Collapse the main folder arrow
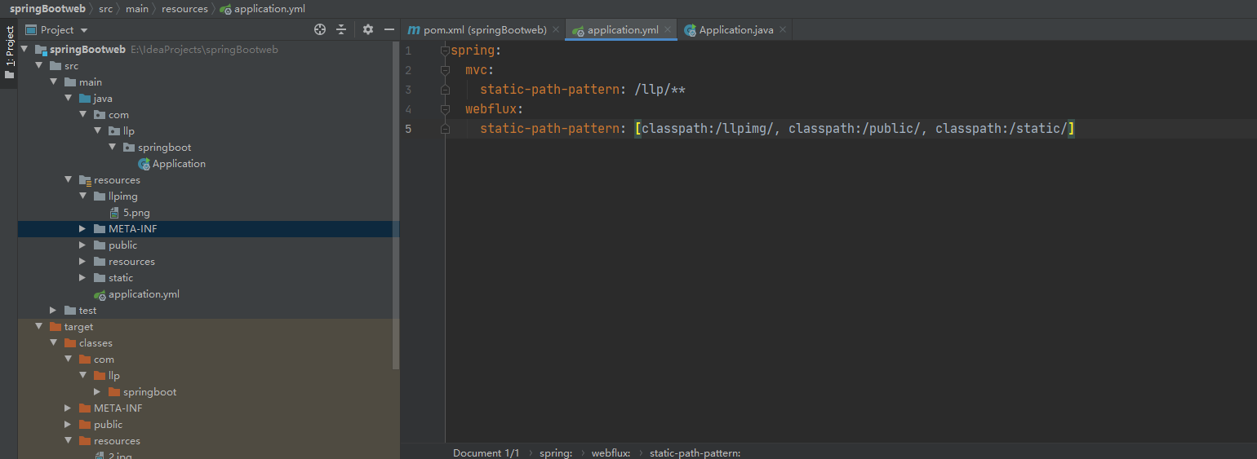 click(x=54, y=82)
